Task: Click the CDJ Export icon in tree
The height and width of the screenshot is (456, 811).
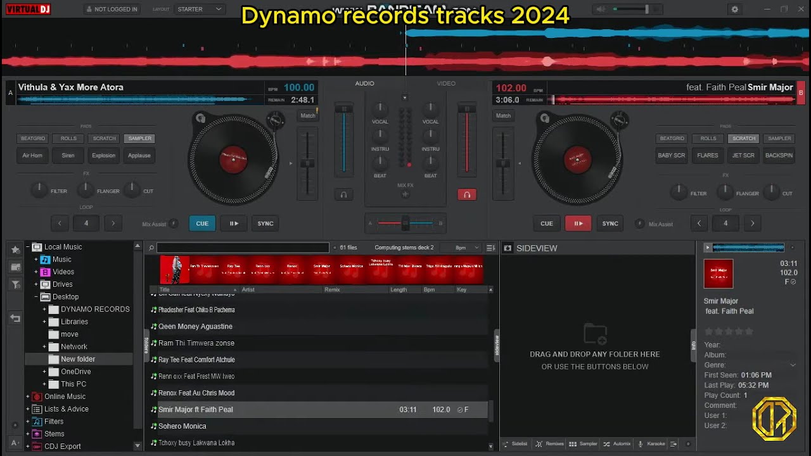Action: pyautogui.click(x=37, y=446)
